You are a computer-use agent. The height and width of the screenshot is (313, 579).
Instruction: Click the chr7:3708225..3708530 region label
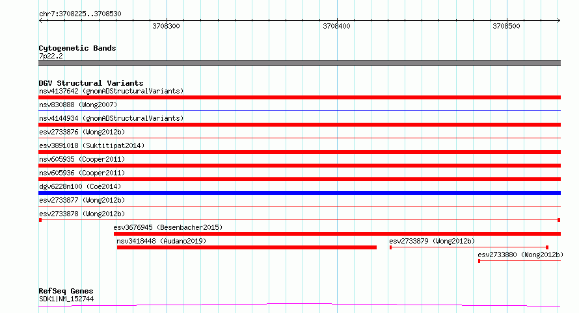click(x=80, y=14)
